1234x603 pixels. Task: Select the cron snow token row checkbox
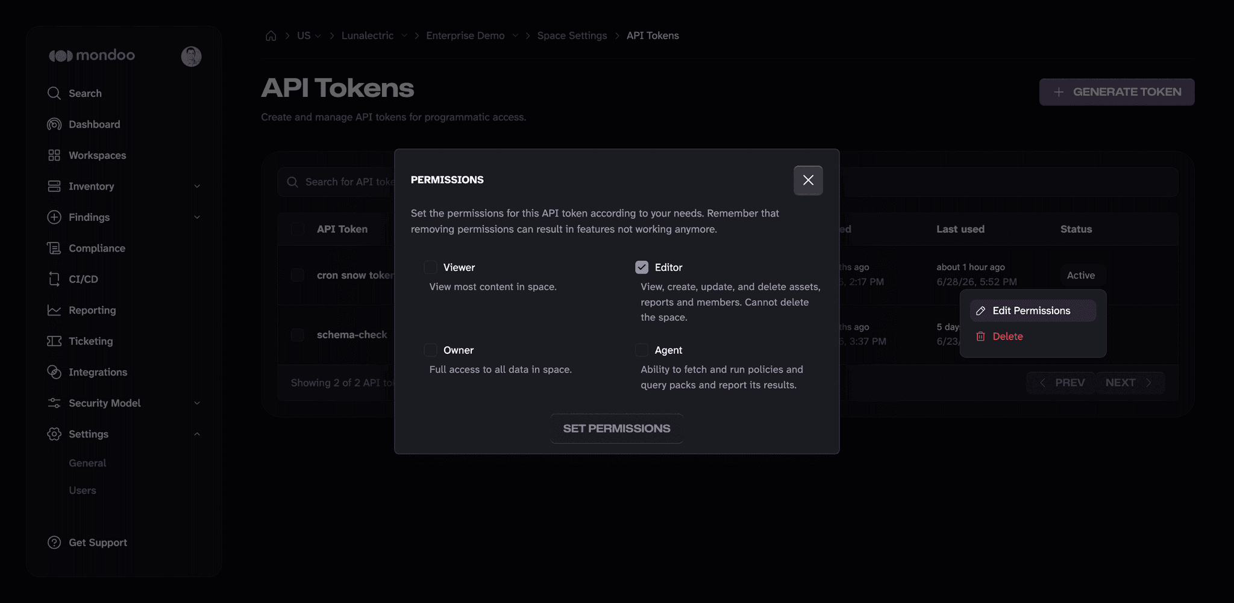pyautogui.click(x=298, y=275)
